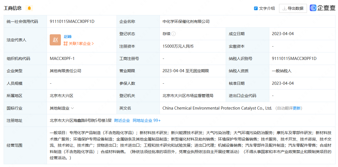Select company name 中化学环保催化剂有限公司
This screenshot has width=338, height=167.
186,21
